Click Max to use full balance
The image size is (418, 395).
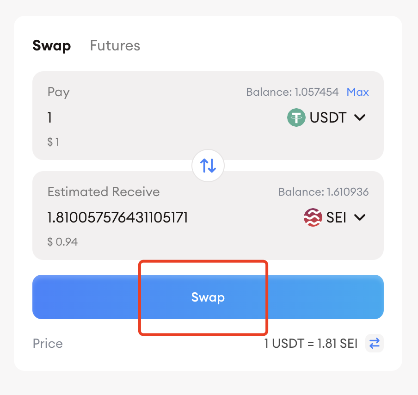(x=357, y=92)
